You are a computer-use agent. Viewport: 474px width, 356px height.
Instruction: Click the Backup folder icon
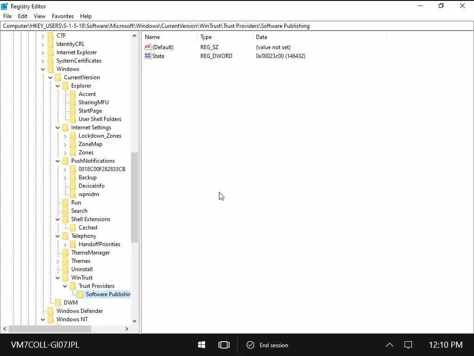coord(73,178)
